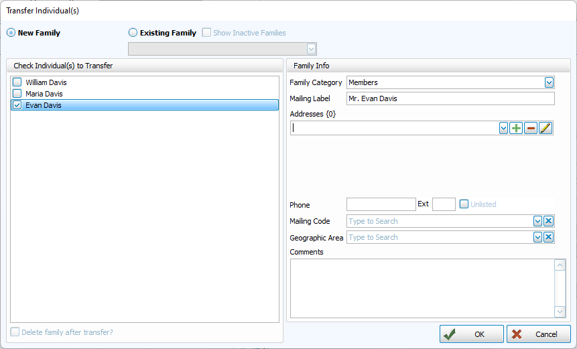Select the New Family radio button
The image size is (577, 349).
pyautogui.click(x=11, y=33)
